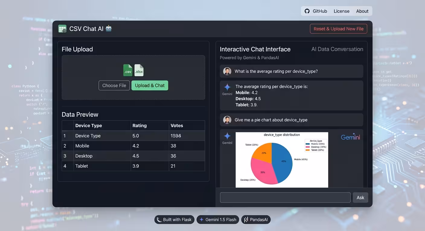Image resolution: width=425 pixels, height=231 pixels.
Task: Click the Flask icon in footer badge
Action: [159, 220]
